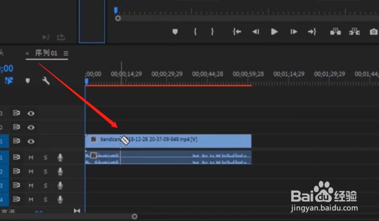Image resolution: width=379 pixels, height=221 pixels.
Task: Toggle sync lock on video track 1
Action: coord(16,141)
